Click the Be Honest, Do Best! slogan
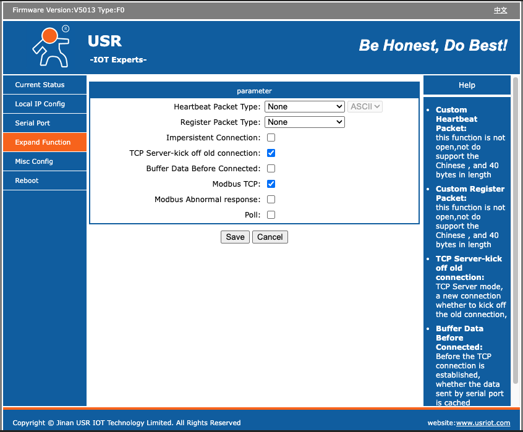523x432 pixels. pyautogui.click(x=433, y=45)
